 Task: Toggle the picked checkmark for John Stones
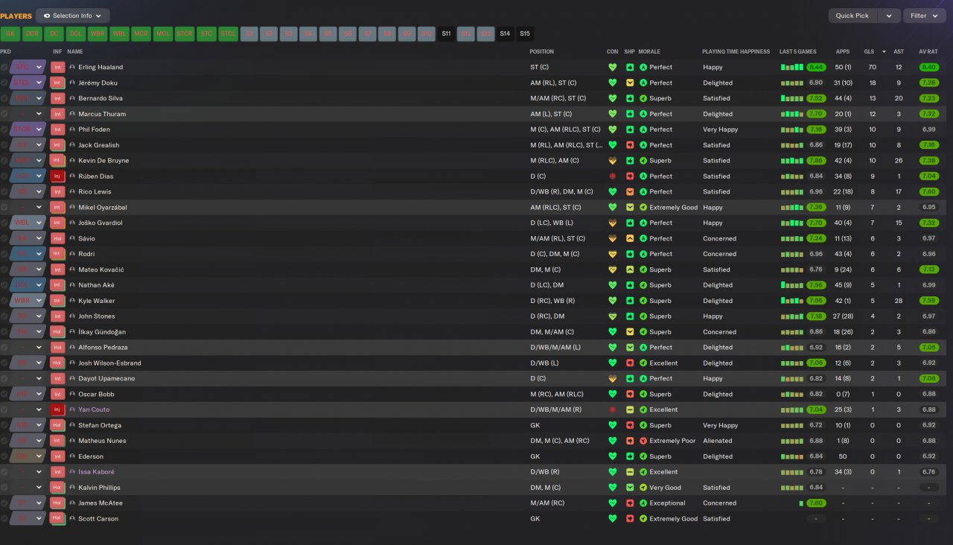[4, 316]
